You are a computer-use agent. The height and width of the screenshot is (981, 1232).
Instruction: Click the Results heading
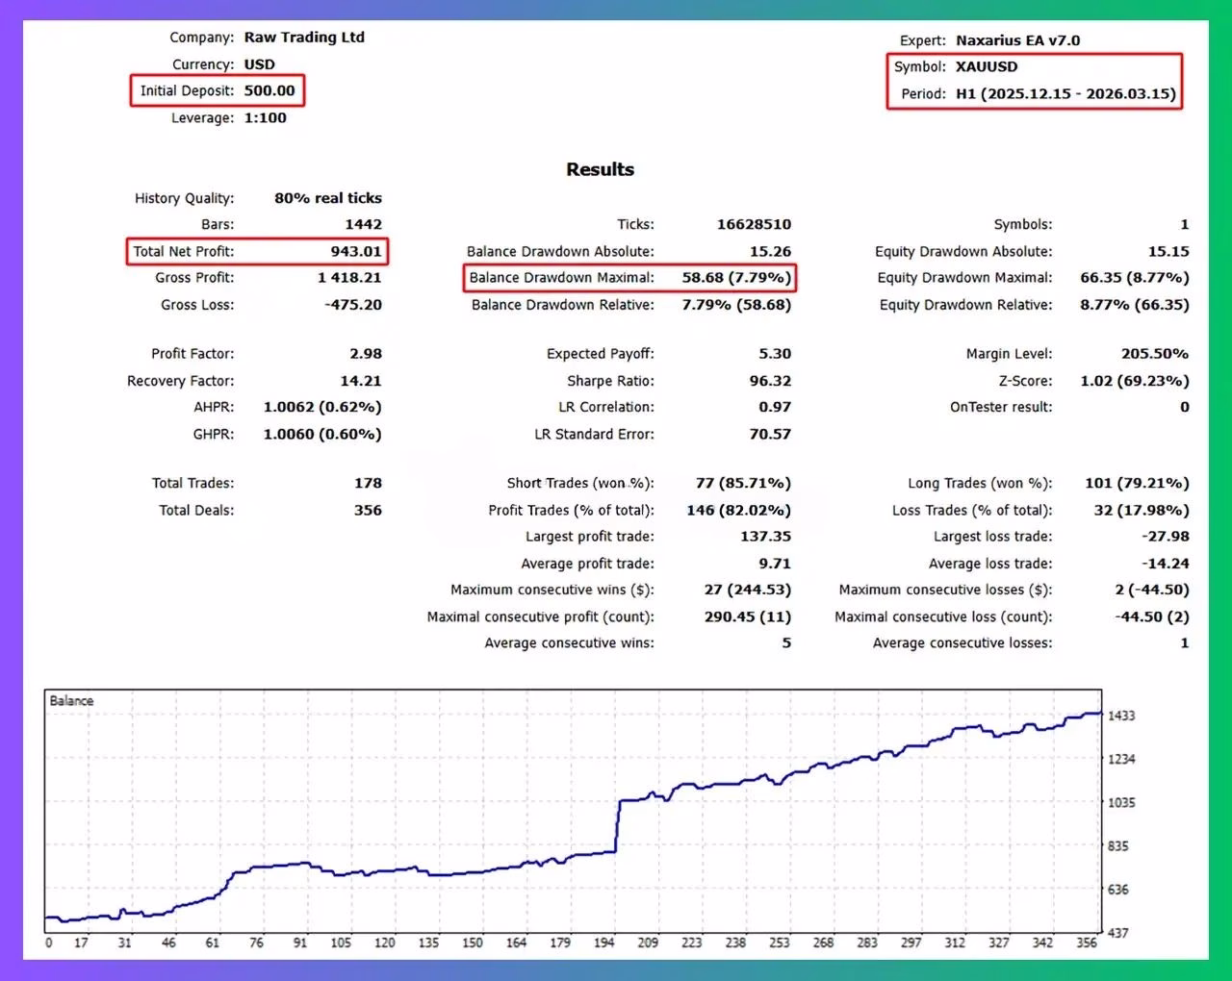pyautogui.click(x=600, y=169)
